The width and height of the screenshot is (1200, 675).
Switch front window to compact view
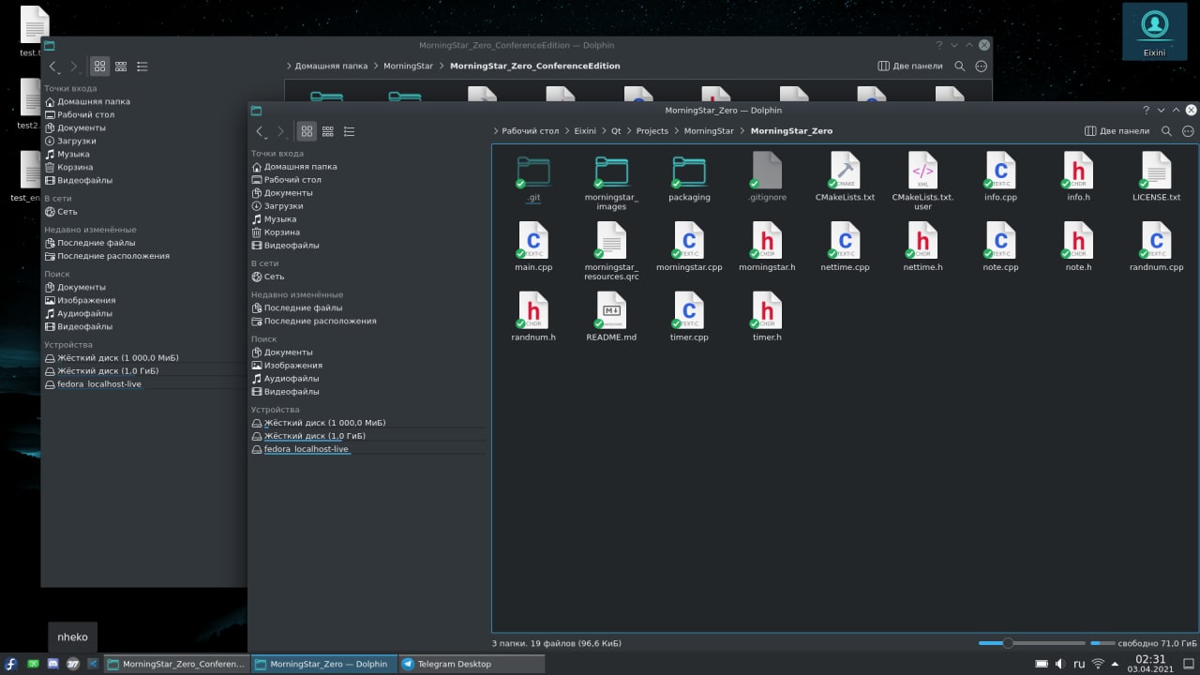[x=328, y=131]
